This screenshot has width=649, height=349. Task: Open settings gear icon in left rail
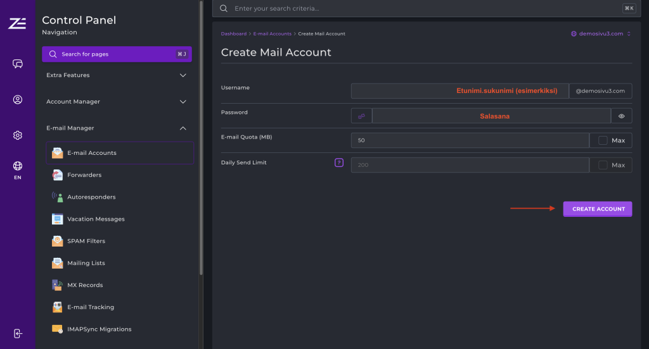[18, 135]
